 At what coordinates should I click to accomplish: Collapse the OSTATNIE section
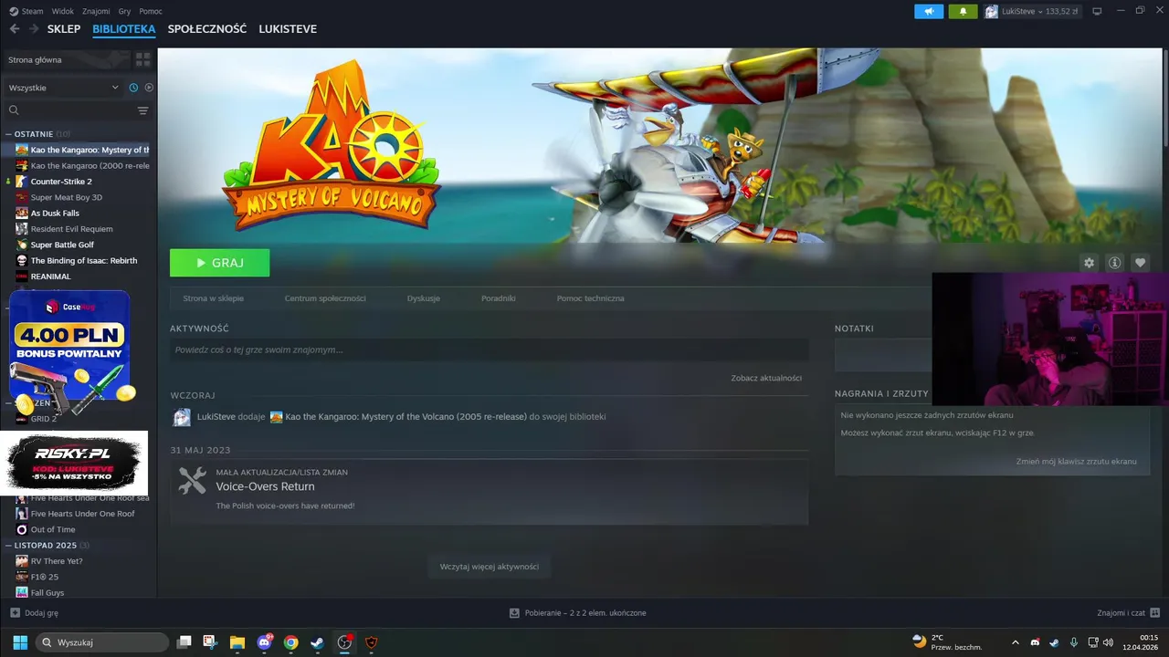coord(37,134)
